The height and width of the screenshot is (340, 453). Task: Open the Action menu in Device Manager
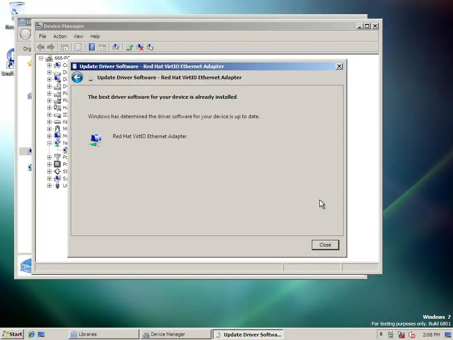tap(60, 36)
